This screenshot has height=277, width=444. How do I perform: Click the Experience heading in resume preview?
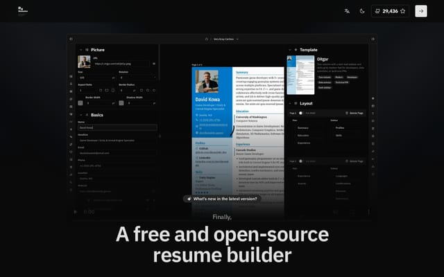(243, 144)
